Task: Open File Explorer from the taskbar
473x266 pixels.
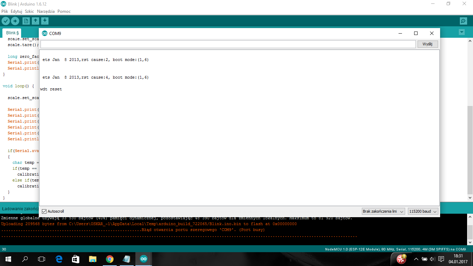Action: (x=92, y=259)
